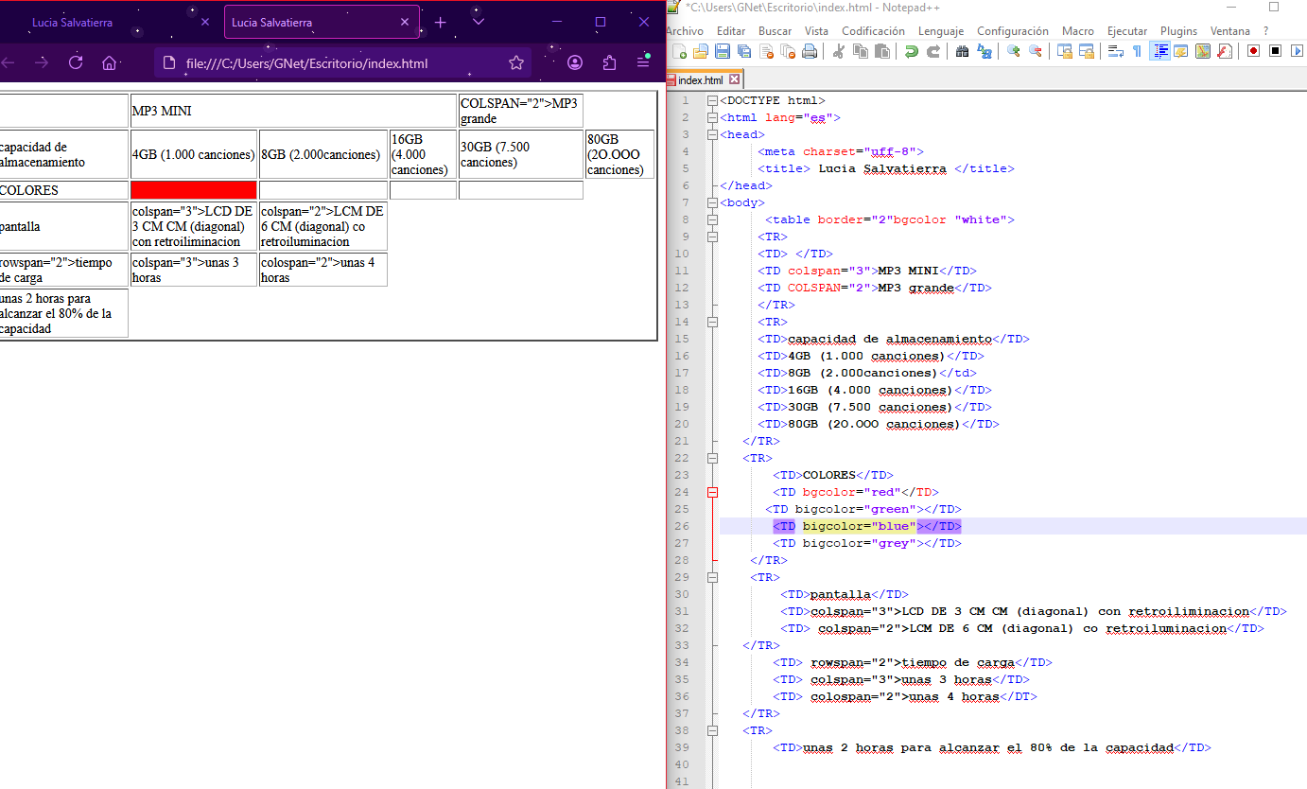Open Find with the binoculars icon
This screenshot has width=1307, height=789.
[x=962, y=51]
